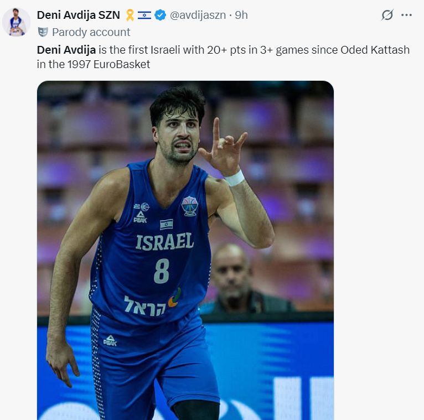Click the tweet text mentioning Oded Kattash
This screenshot has height=420, width=424.
click(375, 50)
